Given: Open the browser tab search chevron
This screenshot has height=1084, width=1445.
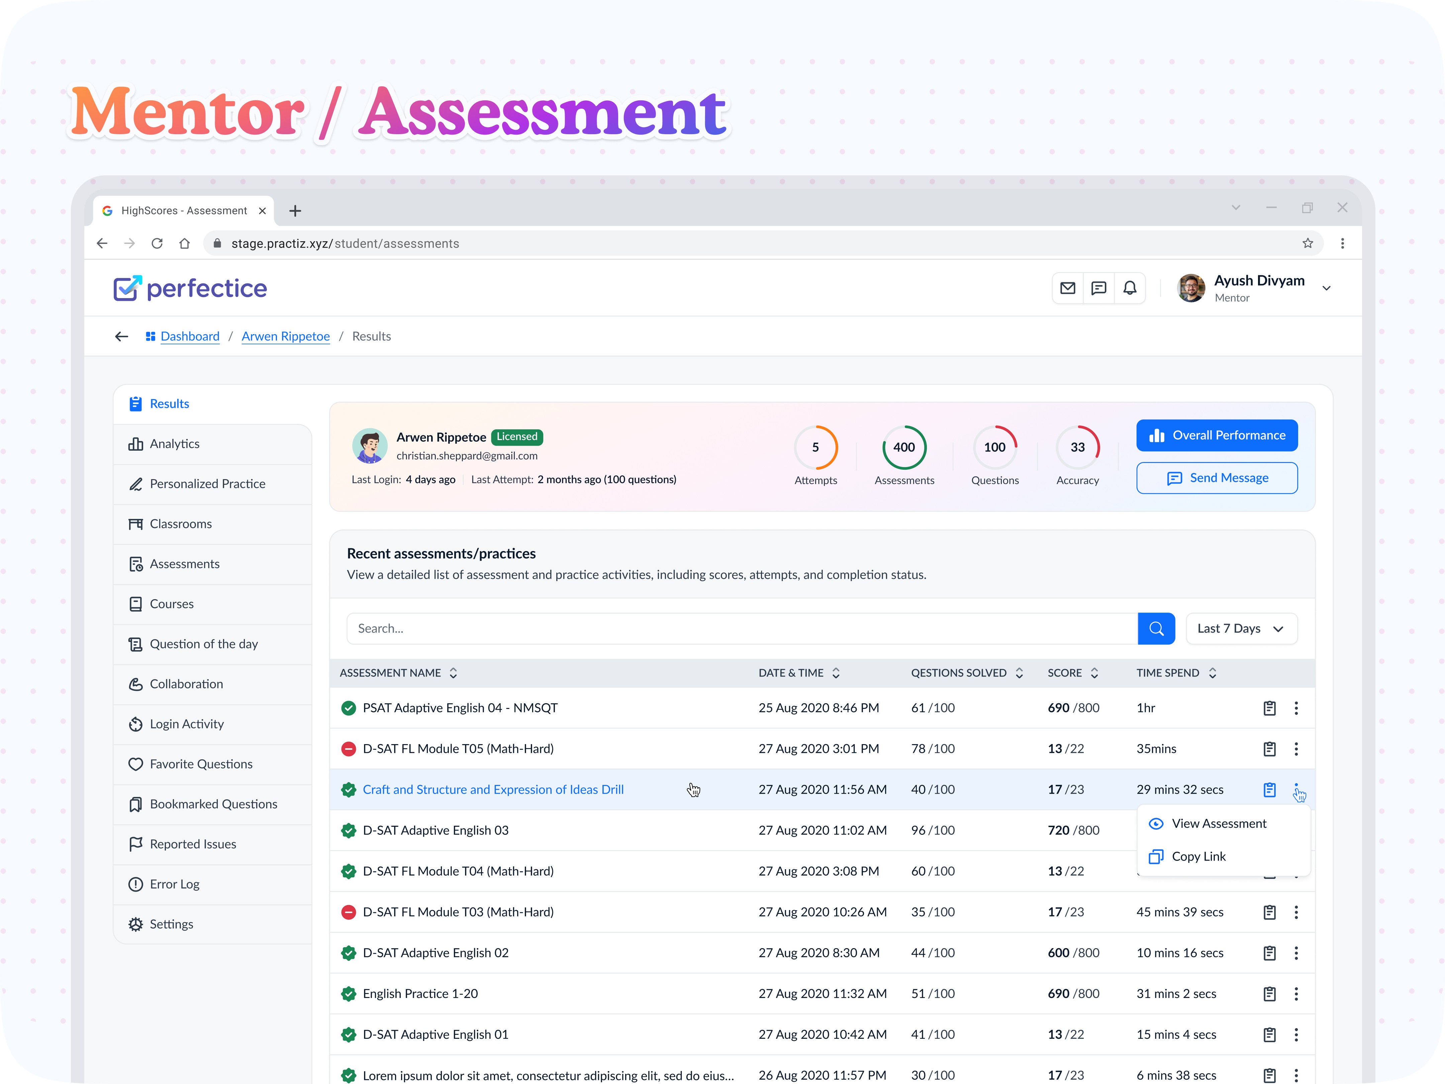Looking at the screenshot, I should (x=1235, y=208).
